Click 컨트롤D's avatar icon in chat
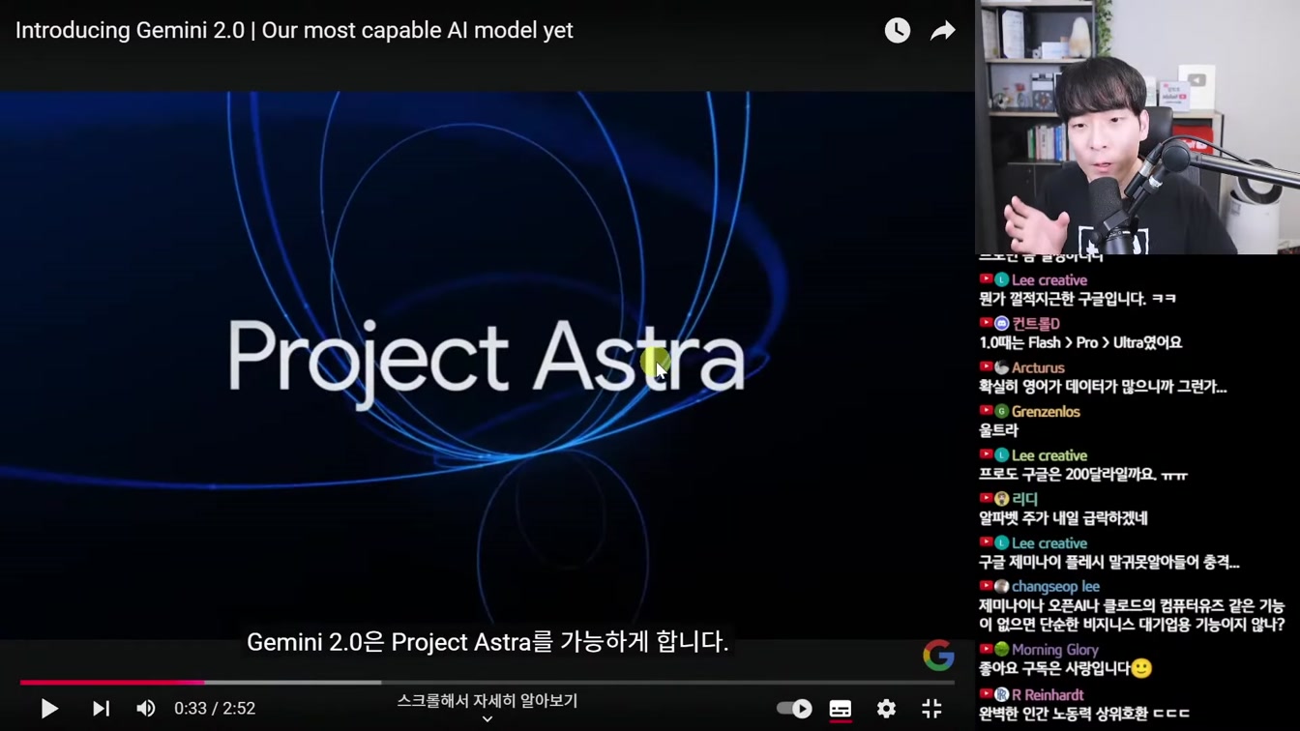1300x731 pixels. tap(1002, 324)
